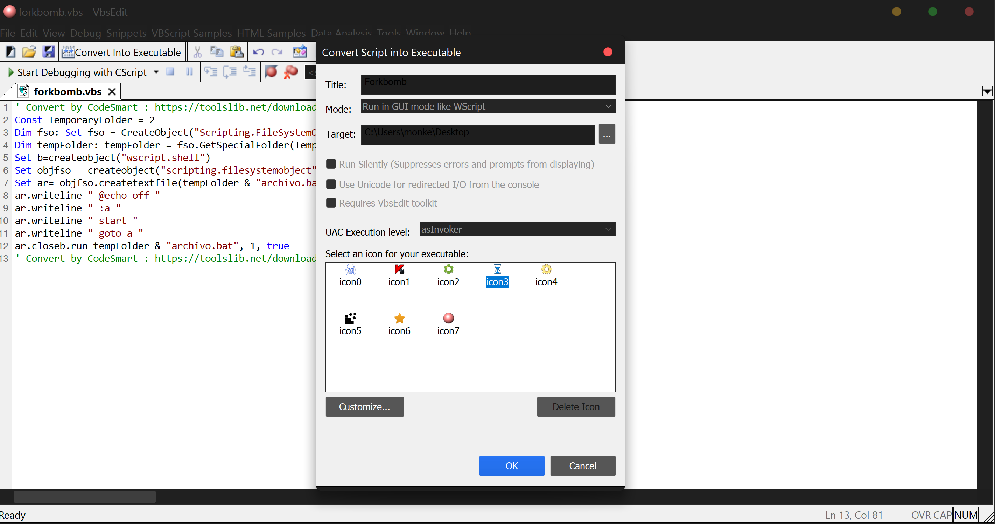Enable the Run Silently checkbox
This screenshot has width=995, height=524.
point(331,164)
